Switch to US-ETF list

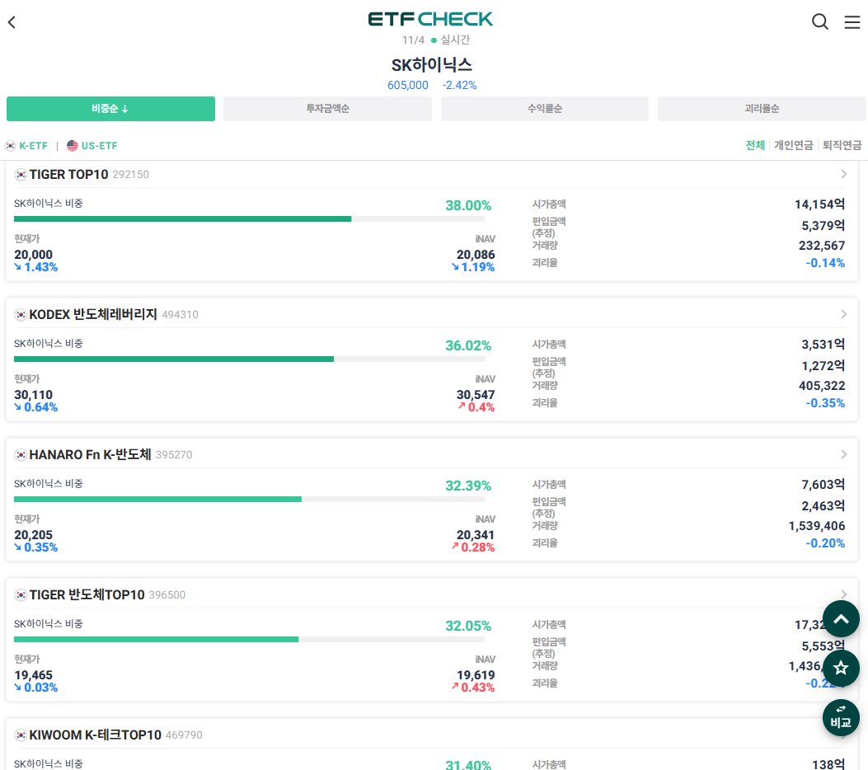click(x=100, y=146)
